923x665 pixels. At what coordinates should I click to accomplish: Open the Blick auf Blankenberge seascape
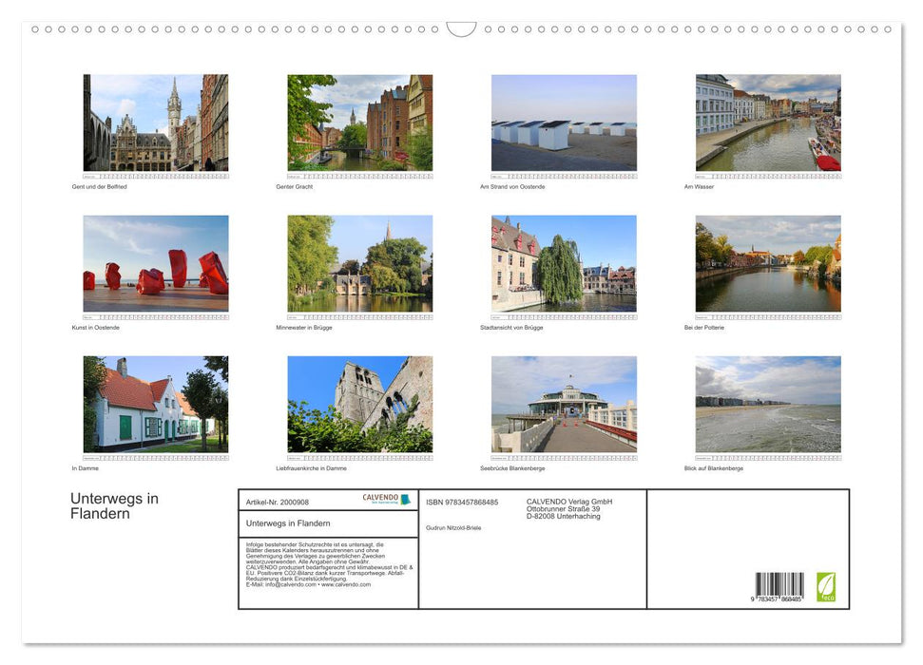pos(768,405)
